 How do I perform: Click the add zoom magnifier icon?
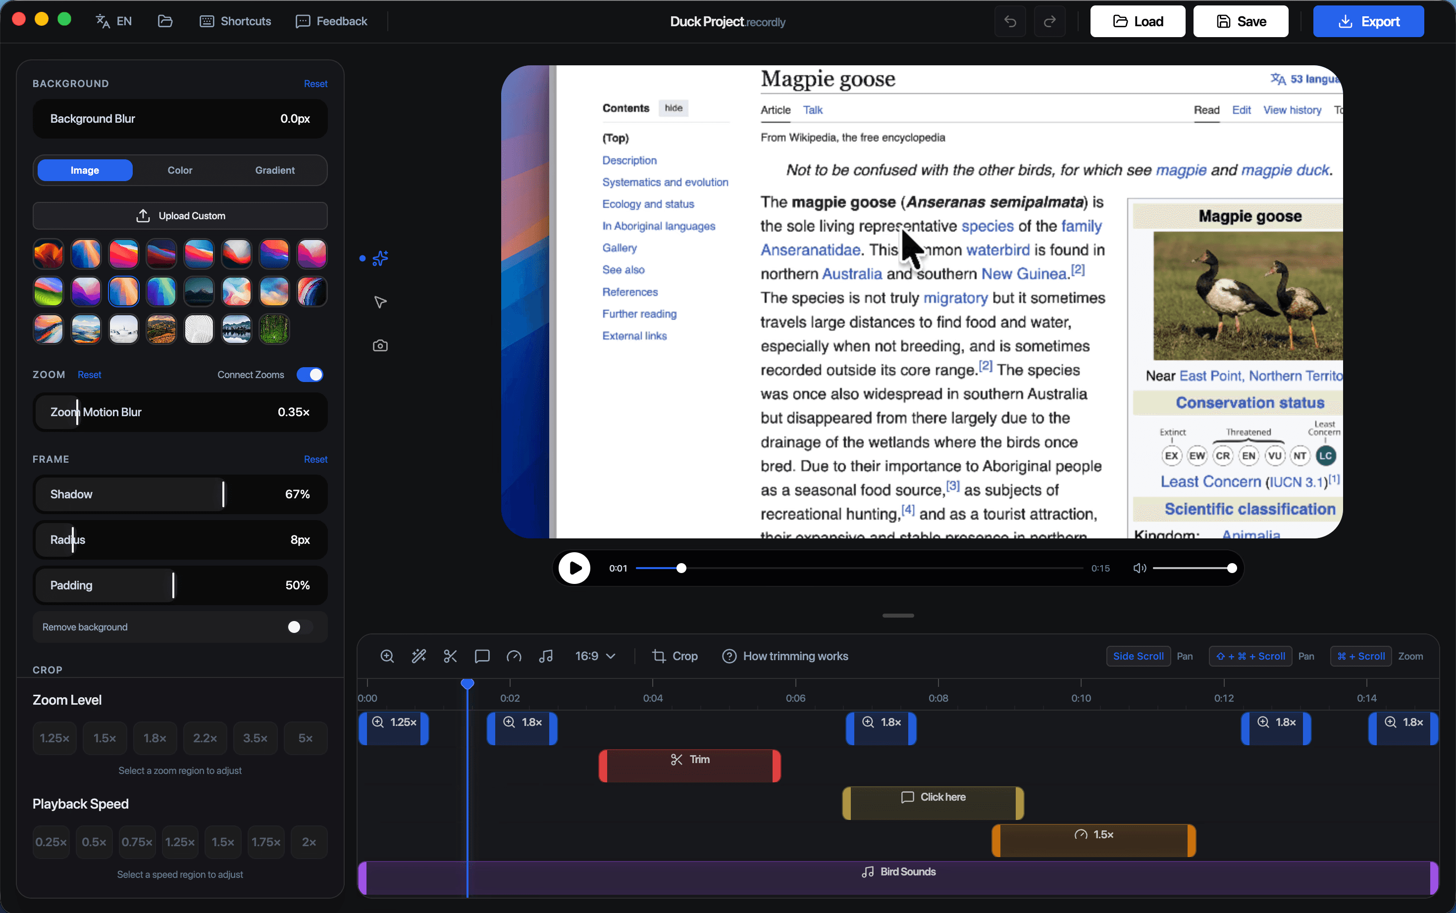point(387,656)
